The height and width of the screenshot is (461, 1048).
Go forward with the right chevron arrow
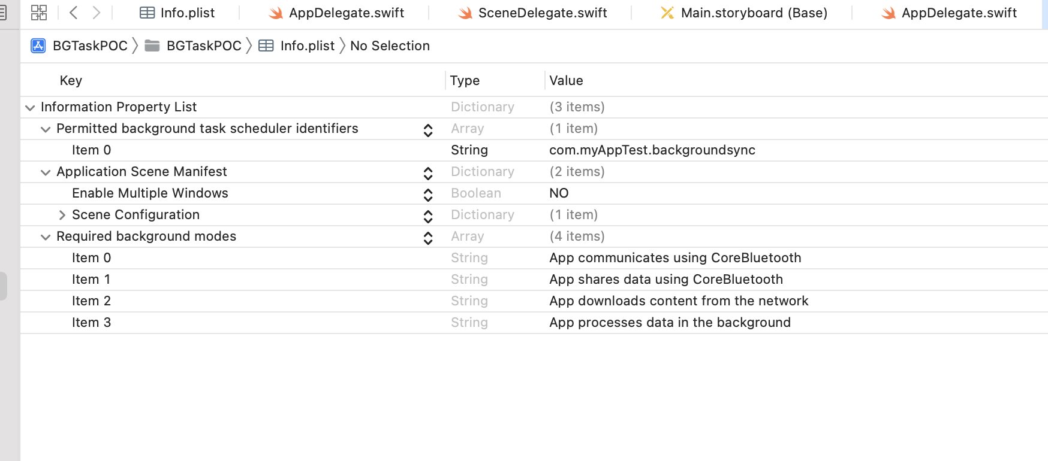[96, 13]
